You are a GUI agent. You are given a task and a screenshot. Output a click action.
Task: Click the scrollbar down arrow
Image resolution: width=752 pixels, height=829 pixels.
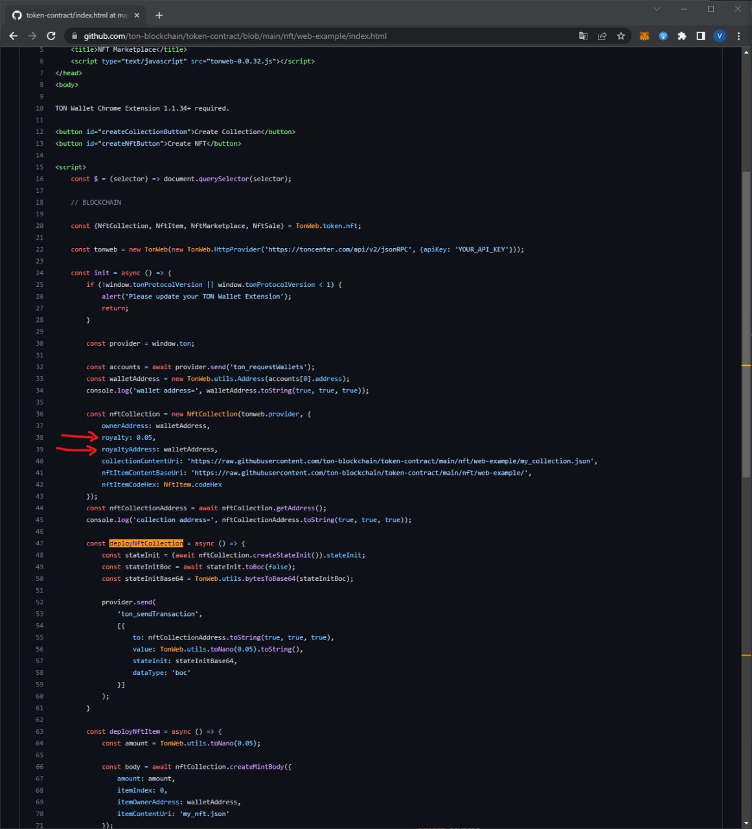point(746,823)
